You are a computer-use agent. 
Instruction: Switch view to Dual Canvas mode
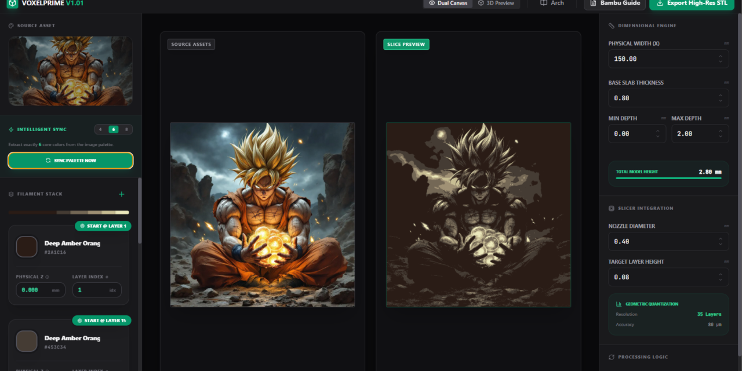448,3
